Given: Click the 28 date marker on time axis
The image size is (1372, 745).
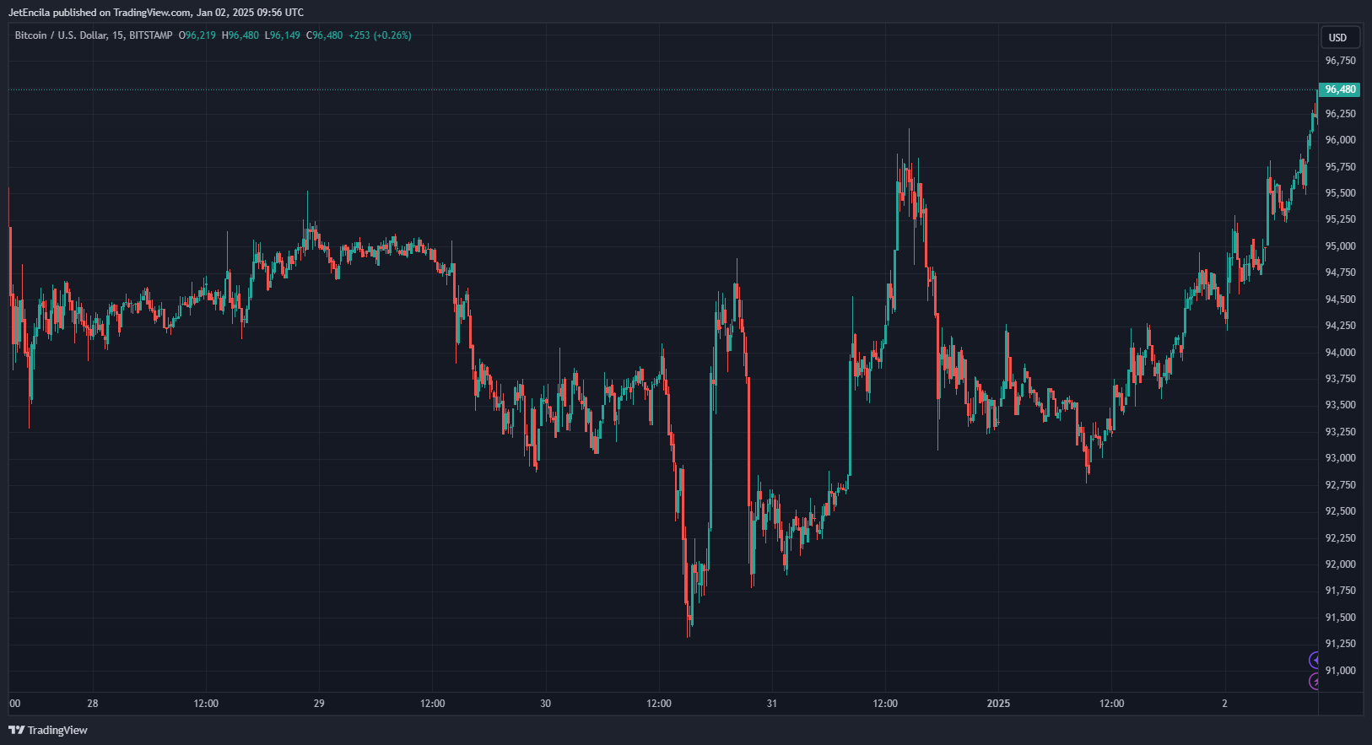Looking at the screenshot, I should pos(93,704).
